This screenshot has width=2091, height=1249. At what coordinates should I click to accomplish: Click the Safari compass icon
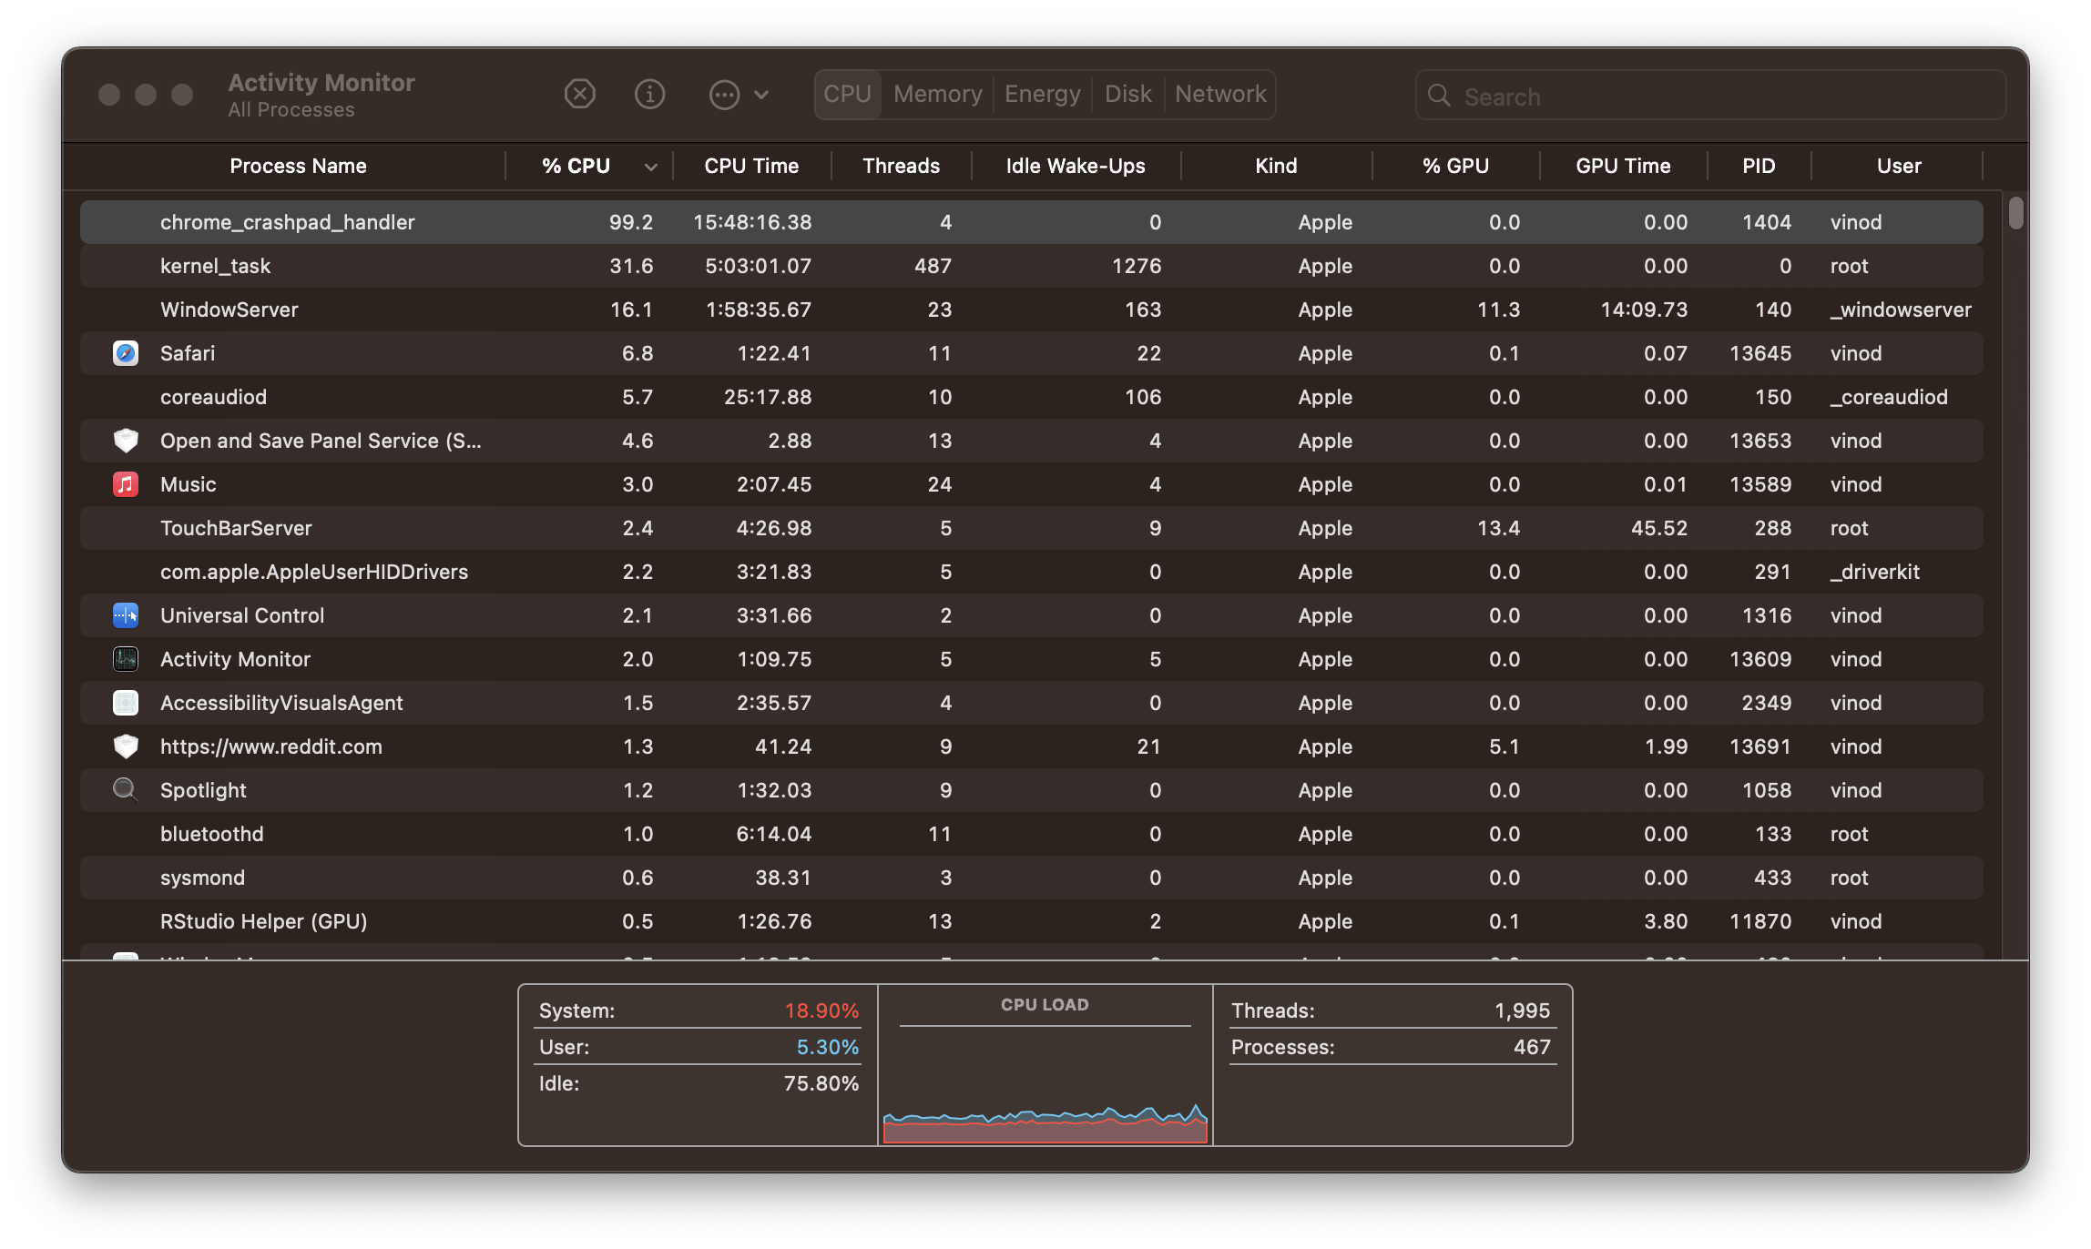click(126, 353)
